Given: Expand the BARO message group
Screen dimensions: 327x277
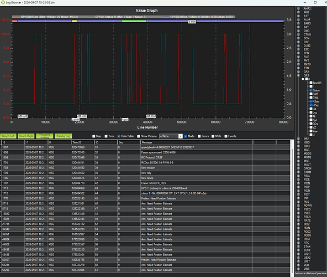Looking at the screenshot, I should pos(298,23).
